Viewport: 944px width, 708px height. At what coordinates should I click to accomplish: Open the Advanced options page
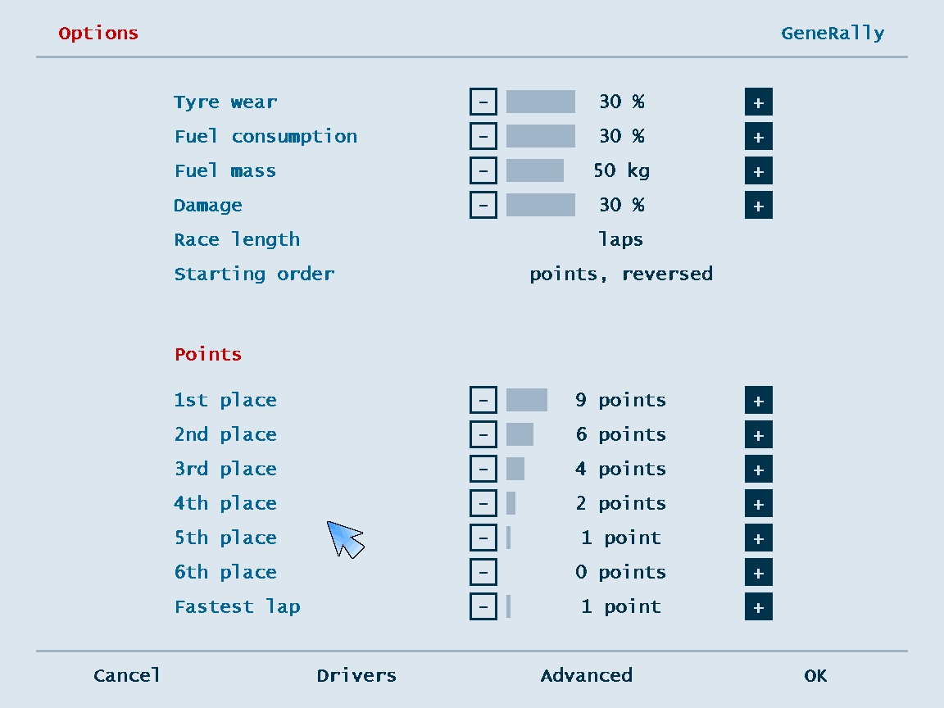point(587,675)
